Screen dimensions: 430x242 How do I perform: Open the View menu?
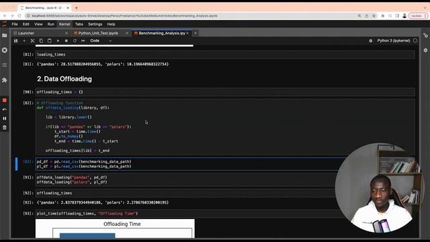38,24
